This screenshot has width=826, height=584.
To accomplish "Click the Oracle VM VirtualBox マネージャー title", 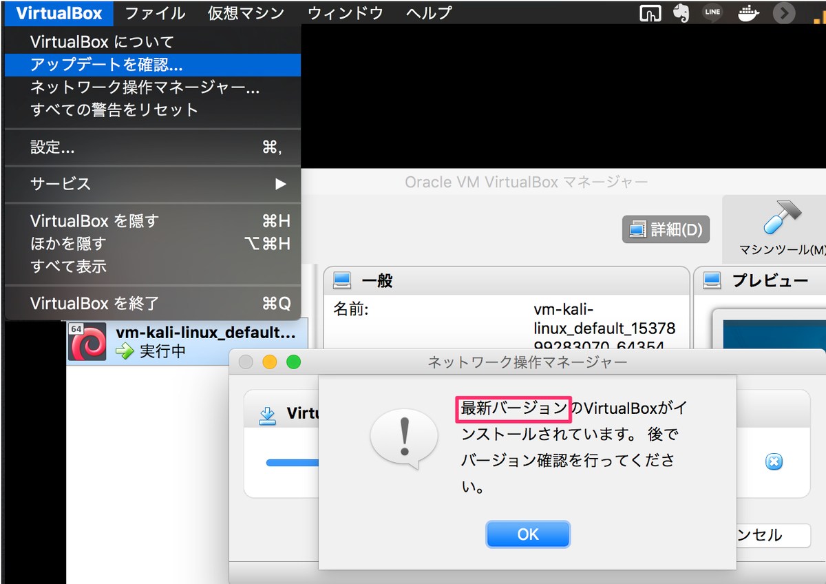I will click(526, 182).
